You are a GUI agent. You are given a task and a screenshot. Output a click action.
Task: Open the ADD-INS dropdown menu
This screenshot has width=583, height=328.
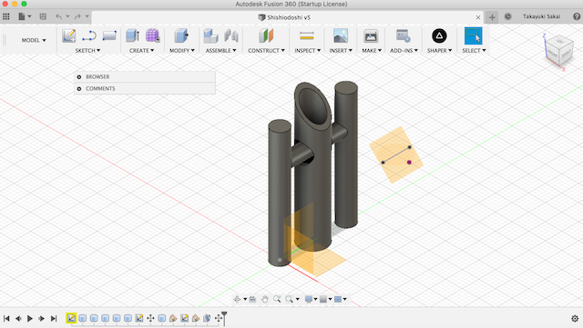coord(404,51)
